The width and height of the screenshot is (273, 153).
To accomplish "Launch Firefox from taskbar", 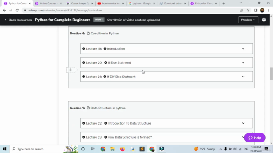I will coord(122,149).
